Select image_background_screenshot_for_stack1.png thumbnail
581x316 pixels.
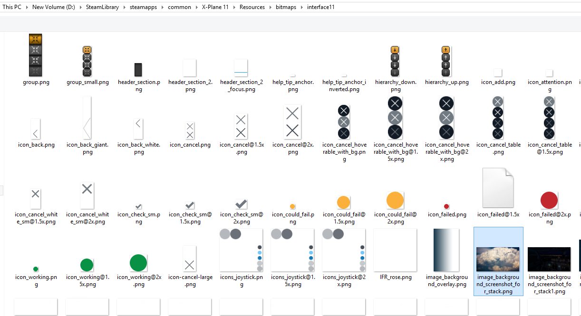click(549, 259)
